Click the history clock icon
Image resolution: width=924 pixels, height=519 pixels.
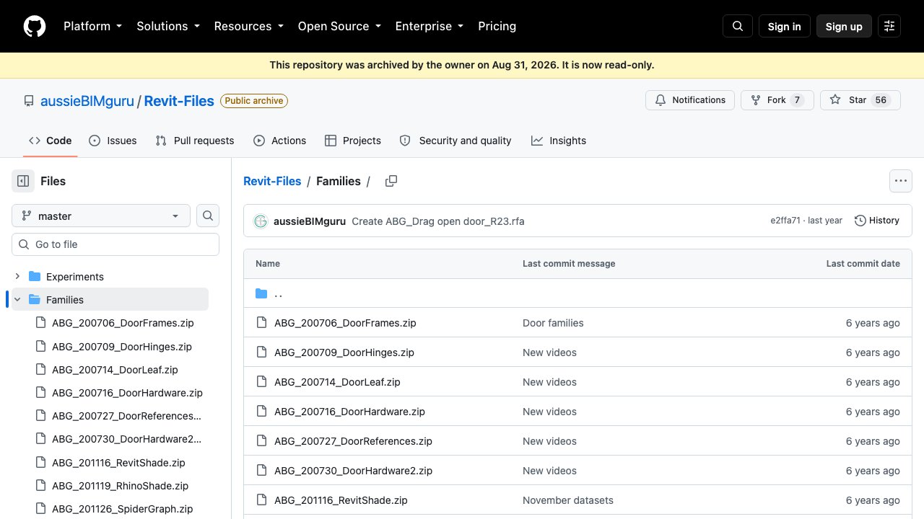pos(860,221)
